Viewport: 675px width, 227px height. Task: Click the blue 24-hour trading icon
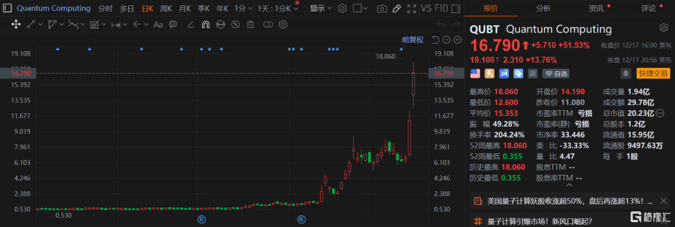point(504,74)
